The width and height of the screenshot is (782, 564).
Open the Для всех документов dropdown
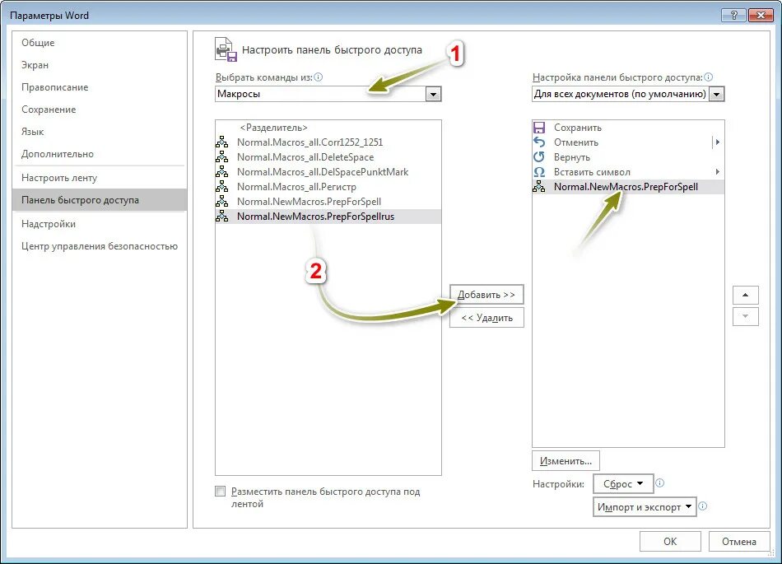pos(716,94)
